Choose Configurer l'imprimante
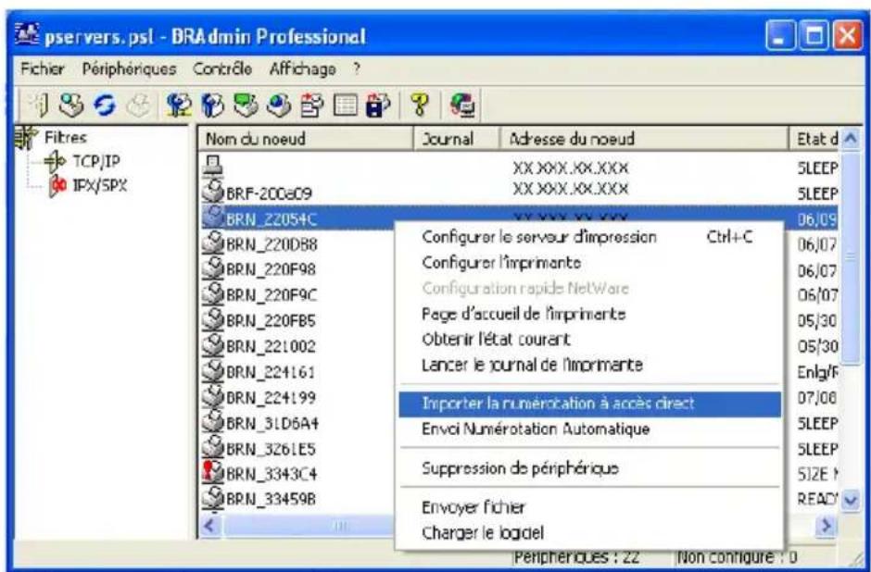Image resolution: width=871 pixels, height=572 pixels. 590,263
